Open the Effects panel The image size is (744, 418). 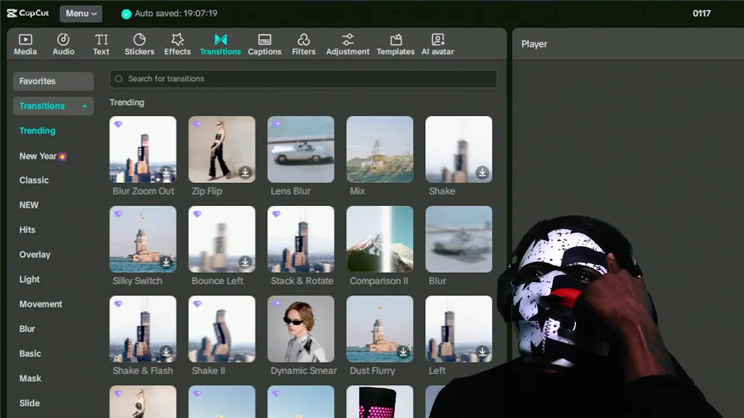[x=177, y=45]
